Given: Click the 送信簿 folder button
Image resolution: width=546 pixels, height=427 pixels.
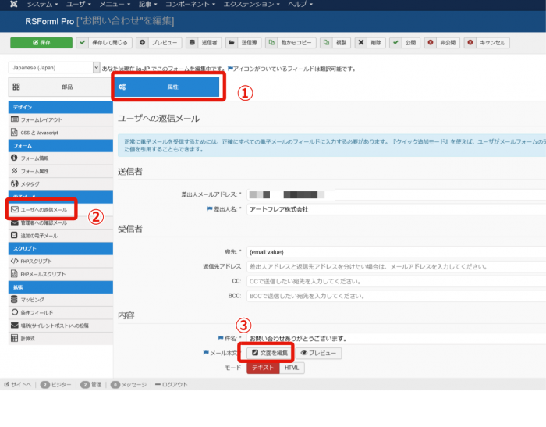Looking at the screenshot, I should click(243, 42).
